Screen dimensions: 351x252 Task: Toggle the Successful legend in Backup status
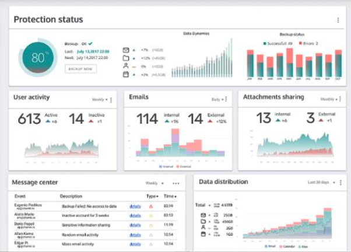[x=278, y=43]
